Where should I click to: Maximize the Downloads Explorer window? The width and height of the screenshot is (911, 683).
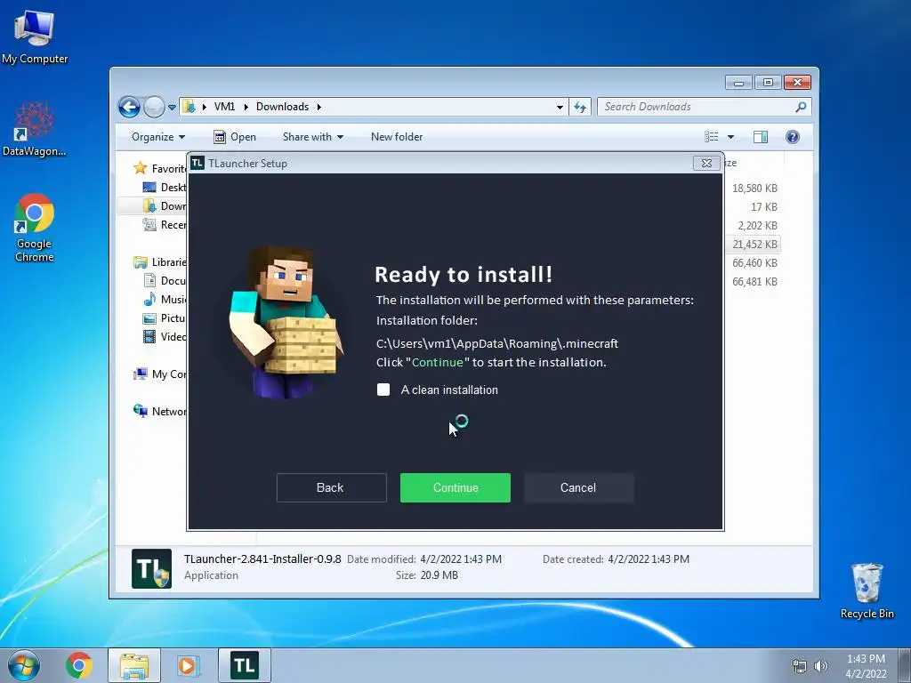pos(768,83)
